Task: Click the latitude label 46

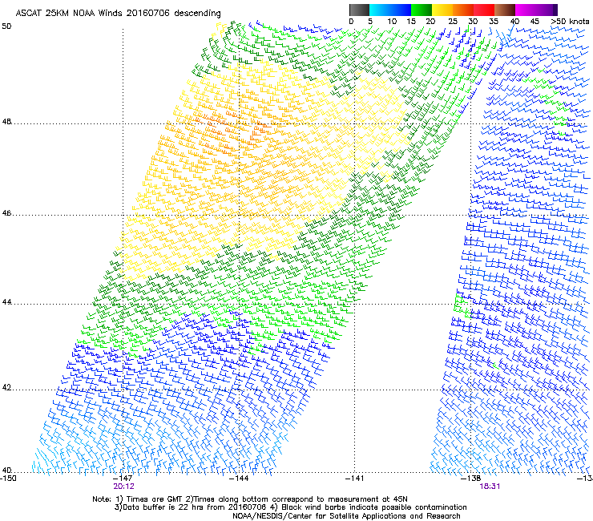Action: [x=6, y=213]
